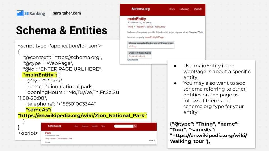Click the "You may also want to add" bullet
Image resolution: width=269 pixels, height=151 pixels.
tap(214, 98)
